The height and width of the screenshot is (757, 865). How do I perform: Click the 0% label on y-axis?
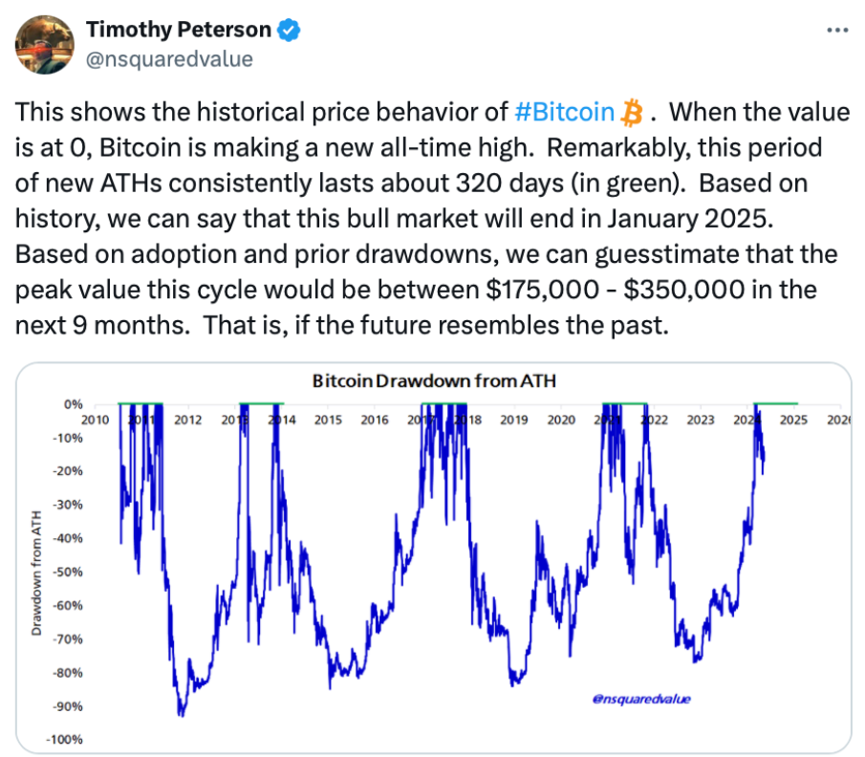point(73,404)
